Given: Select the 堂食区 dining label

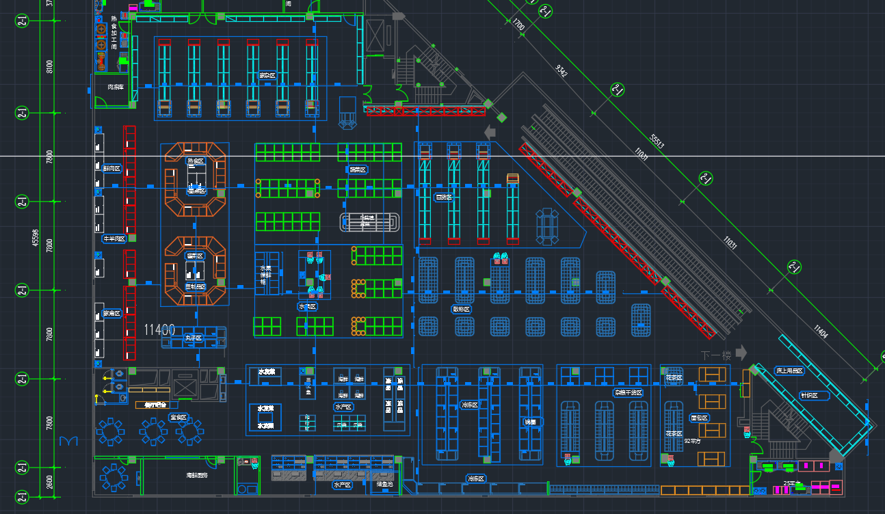Looking at the screenshot, I should click(179, 417).
